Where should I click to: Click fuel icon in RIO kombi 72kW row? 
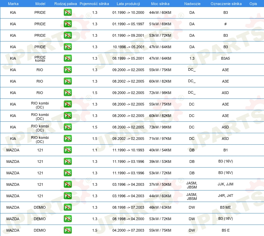click(x=68, y=127)
